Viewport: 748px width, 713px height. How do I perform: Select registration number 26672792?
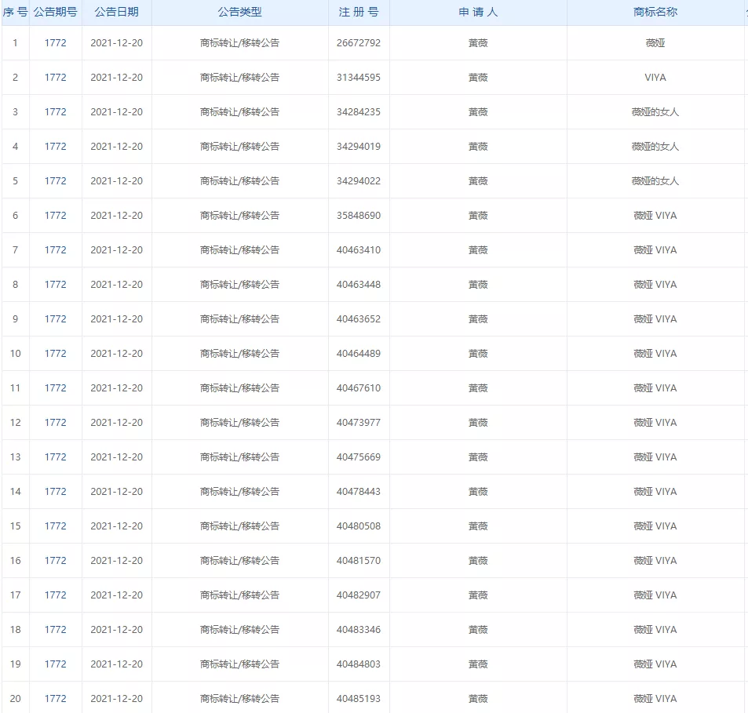pos(359,43)
